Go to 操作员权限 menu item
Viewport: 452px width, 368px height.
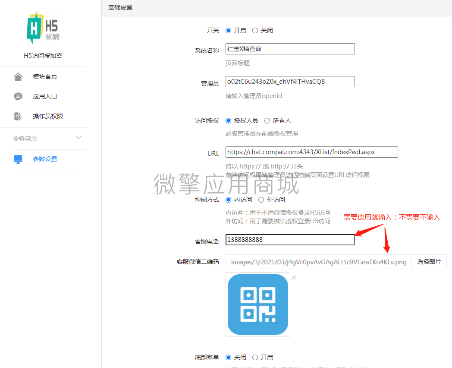tap(48, 117)
